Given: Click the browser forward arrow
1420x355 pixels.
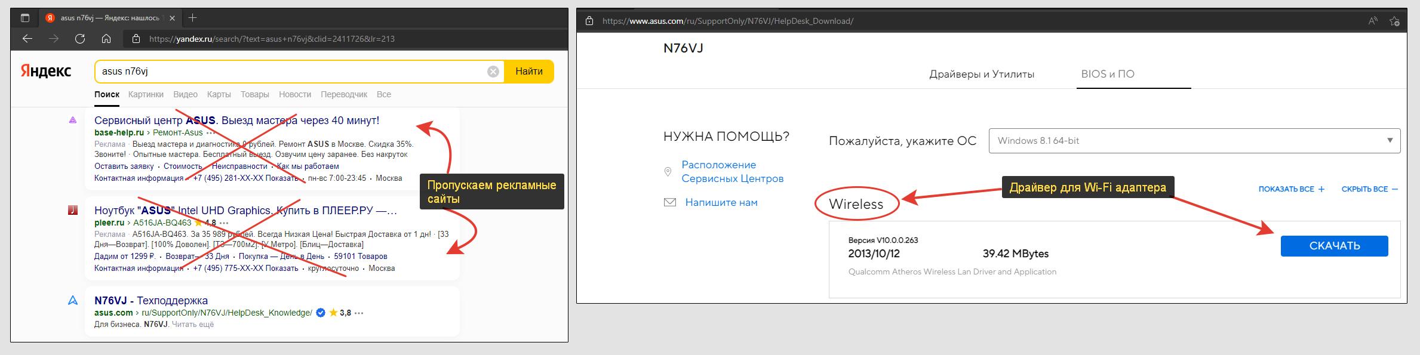Looking at the screenshot, I should (54, 39).
